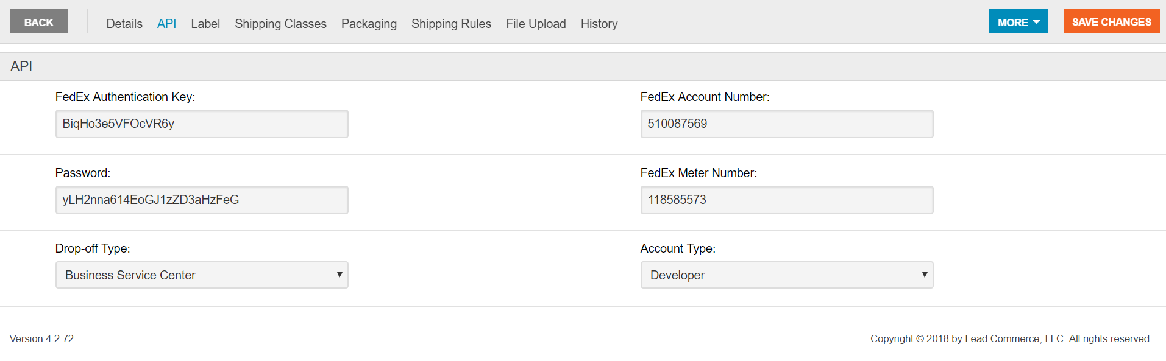The image size is (1166, 361).
Task: Go to the Shipping Classes tab
Action: (281, 24)
